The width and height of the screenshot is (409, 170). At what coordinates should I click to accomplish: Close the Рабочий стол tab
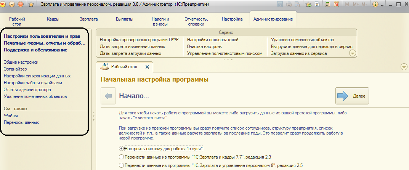pyautogui.click(x=147, y=67)
